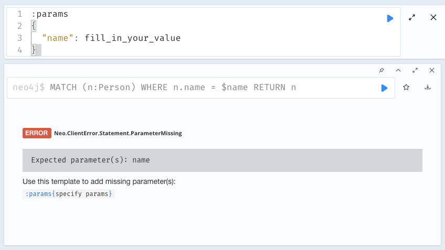The height and width of the screenshot is (250, 445).
Task: Collapse the result frame with the chevron
Action: tap(398, 70)
